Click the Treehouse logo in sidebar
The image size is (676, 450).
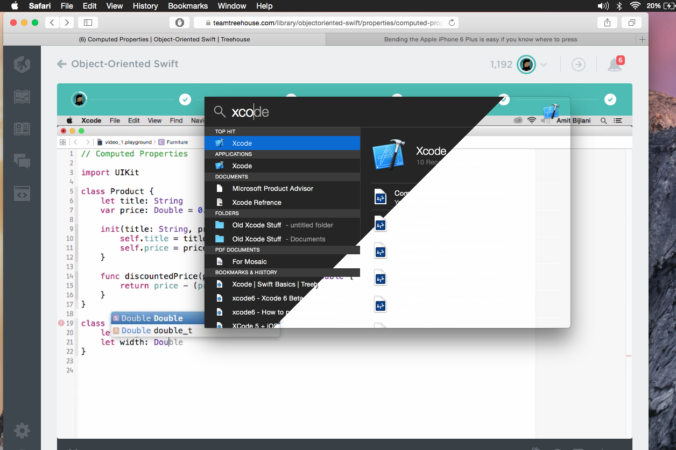tap(22, 65)
